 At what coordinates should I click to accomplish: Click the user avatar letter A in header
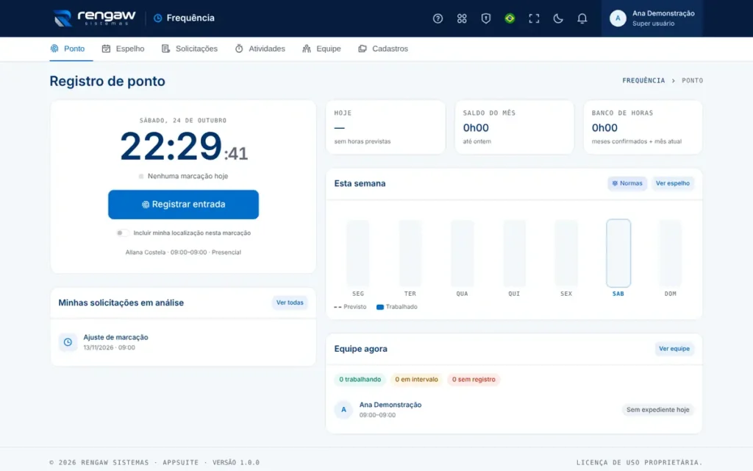(618, 18)
